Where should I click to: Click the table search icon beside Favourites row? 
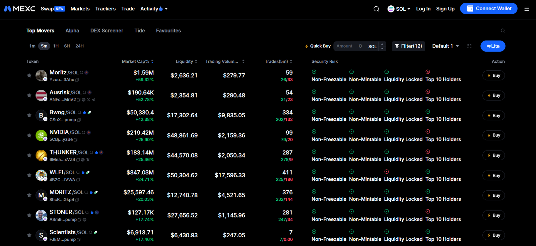503,30
